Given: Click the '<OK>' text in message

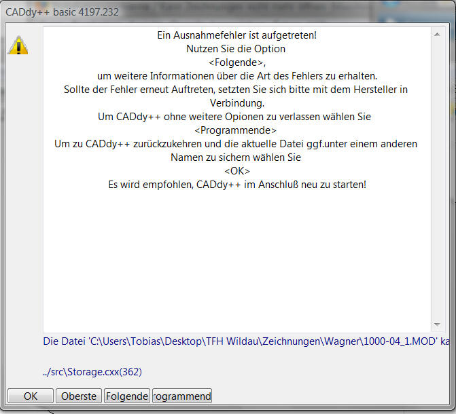Looking at the screenshot, I should [237, 171].
